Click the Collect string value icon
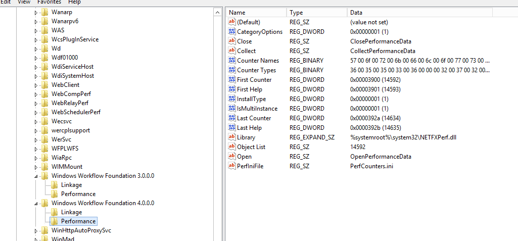This screenshot has width=518, height=241. click(x=232, y=51)
